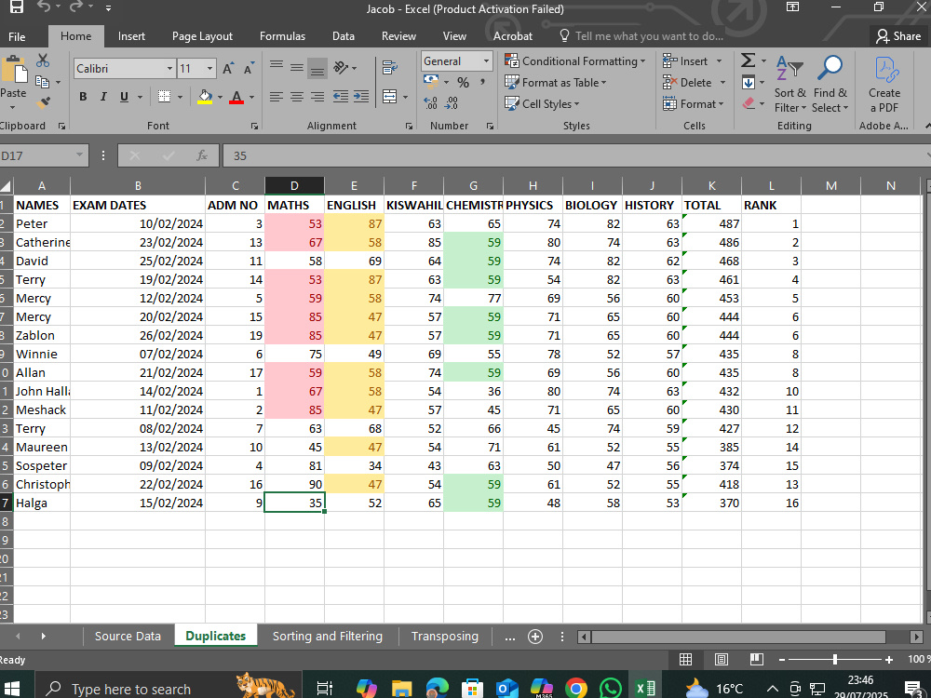This screenshot has width=931, height=698.
Task: Open the Find & Select button
Action: [830, 85]
